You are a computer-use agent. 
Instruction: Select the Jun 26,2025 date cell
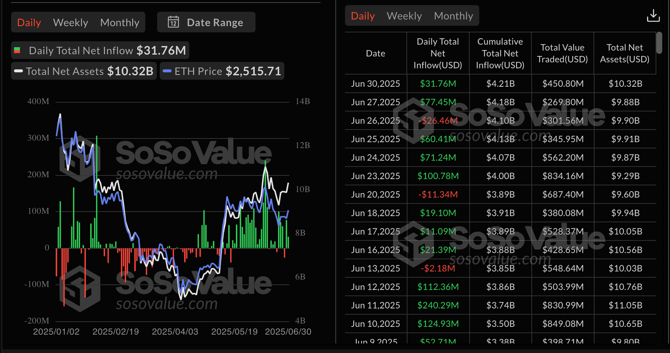pos(376,120)
